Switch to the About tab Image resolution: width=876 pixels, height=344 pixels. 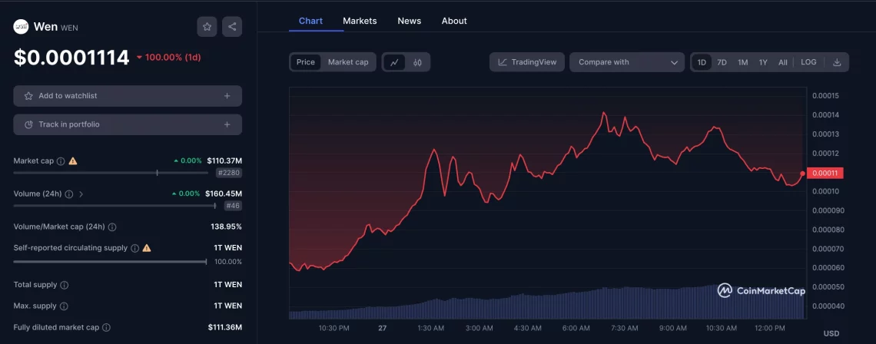pyautogui.click(x=454, y=21)
